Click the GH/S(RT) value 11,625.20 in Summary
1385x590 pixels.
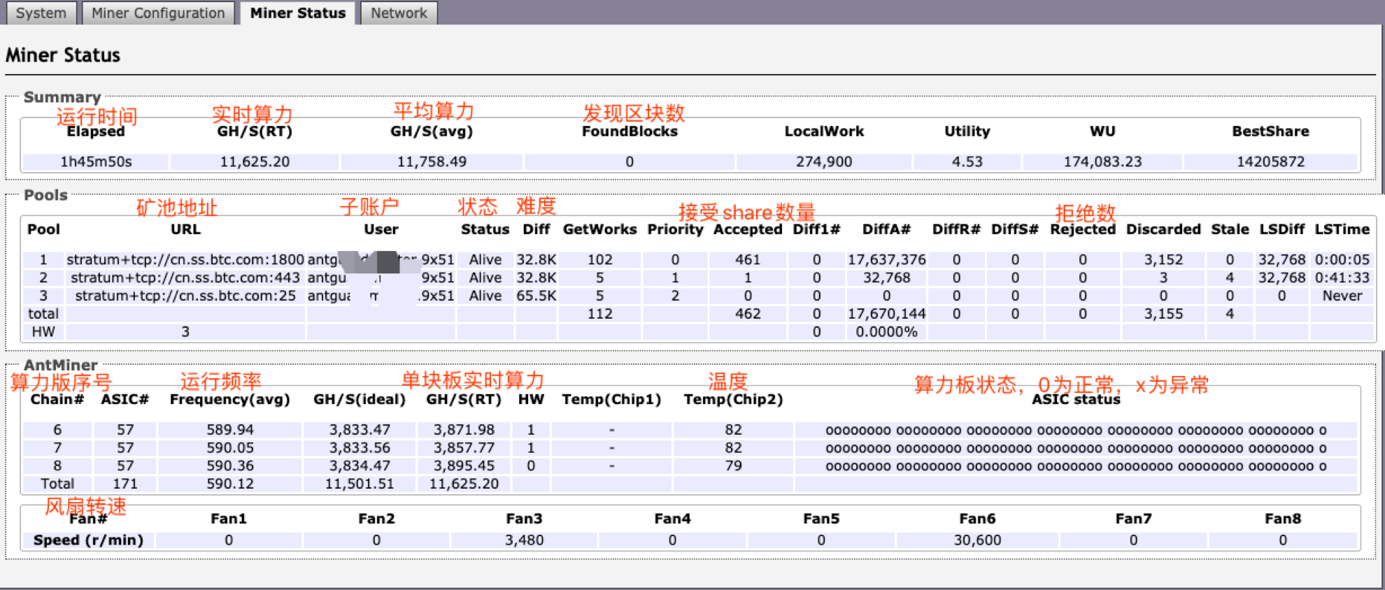255,161
